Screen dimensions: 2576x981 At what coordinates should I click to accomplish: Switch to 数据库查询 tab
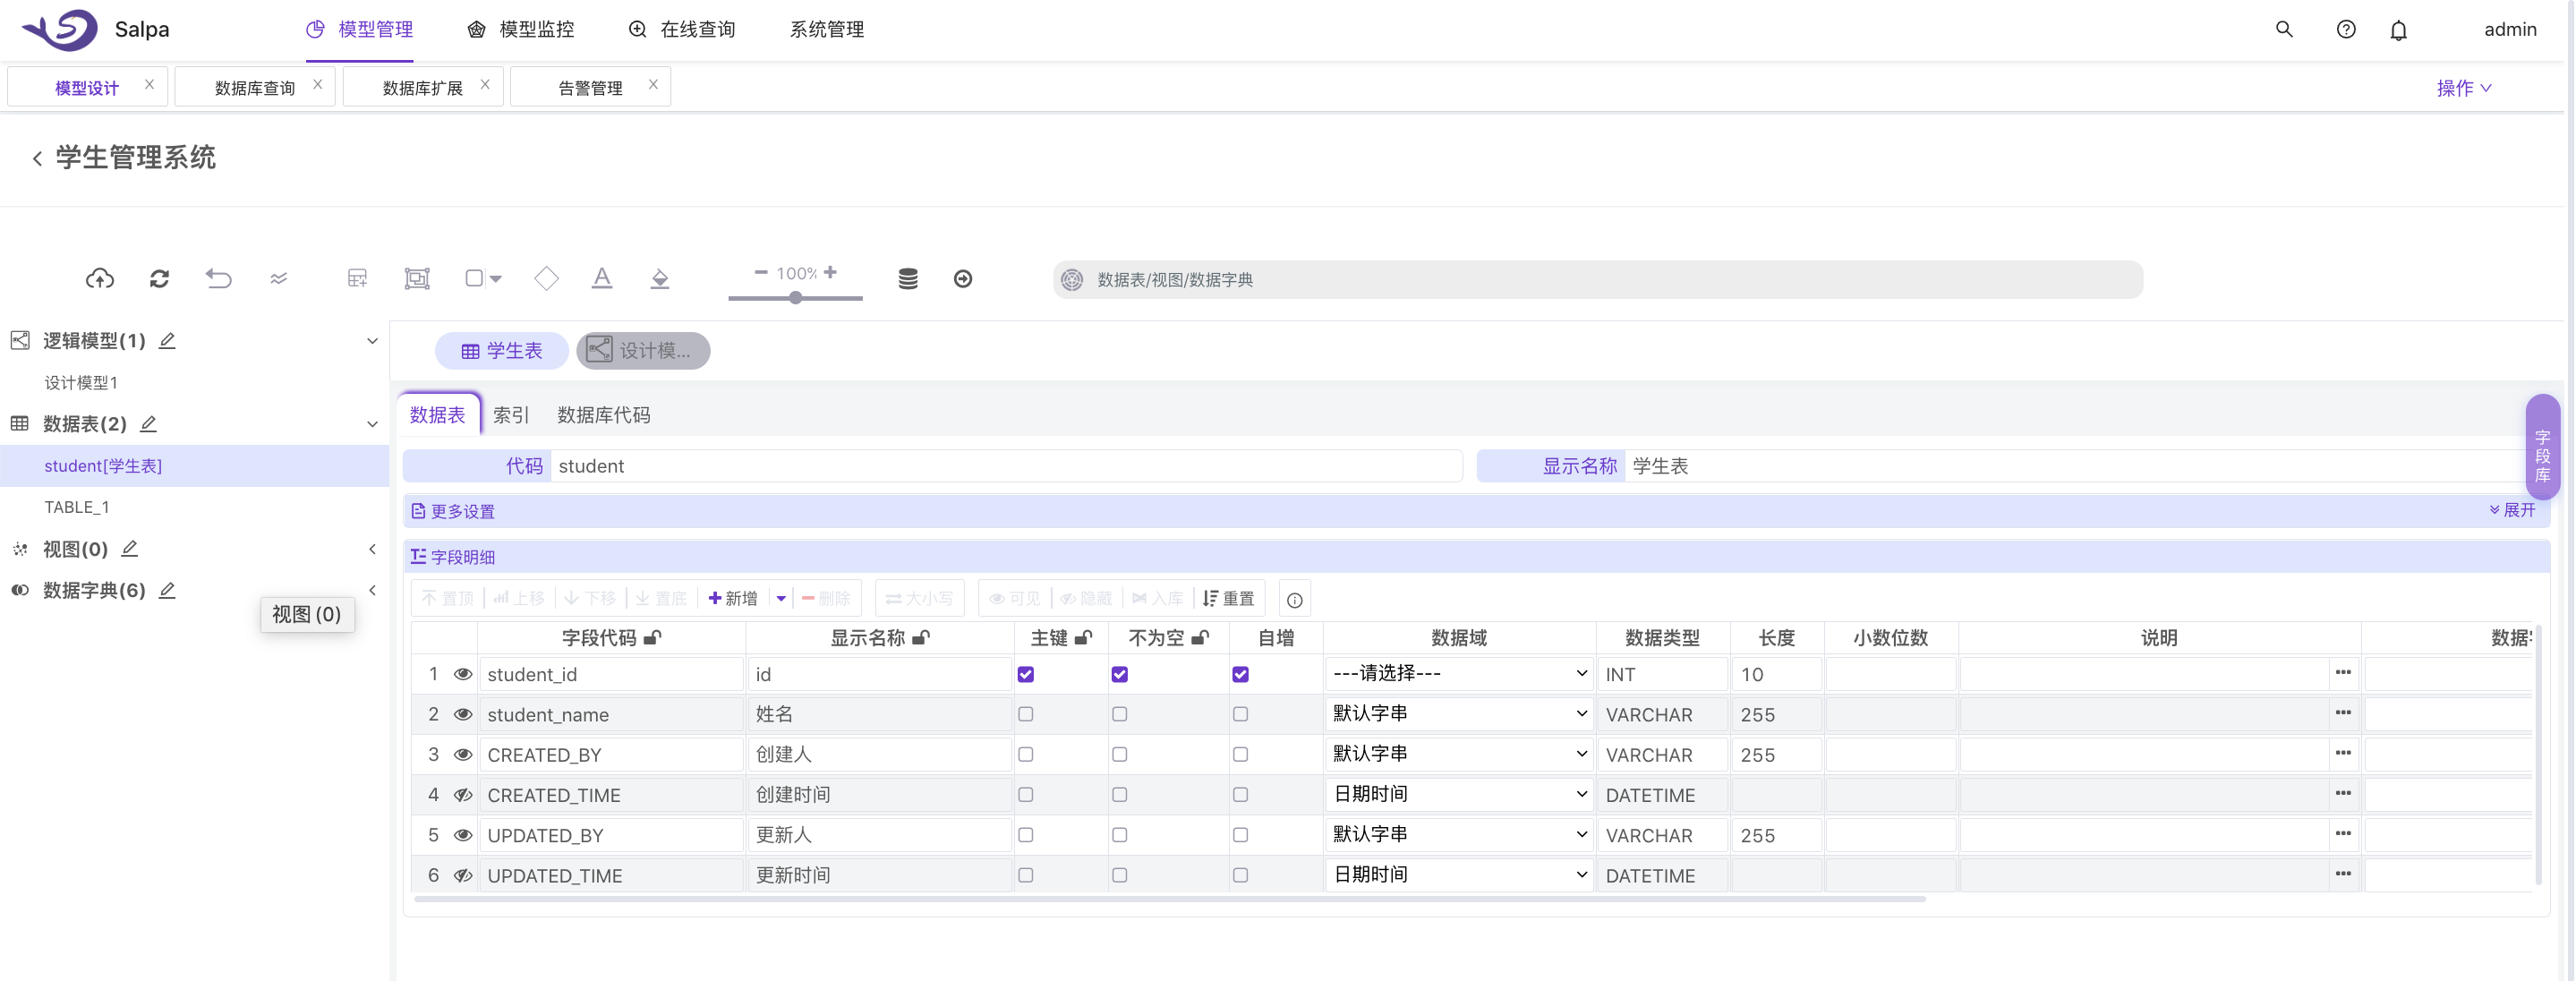coord(254,88)
